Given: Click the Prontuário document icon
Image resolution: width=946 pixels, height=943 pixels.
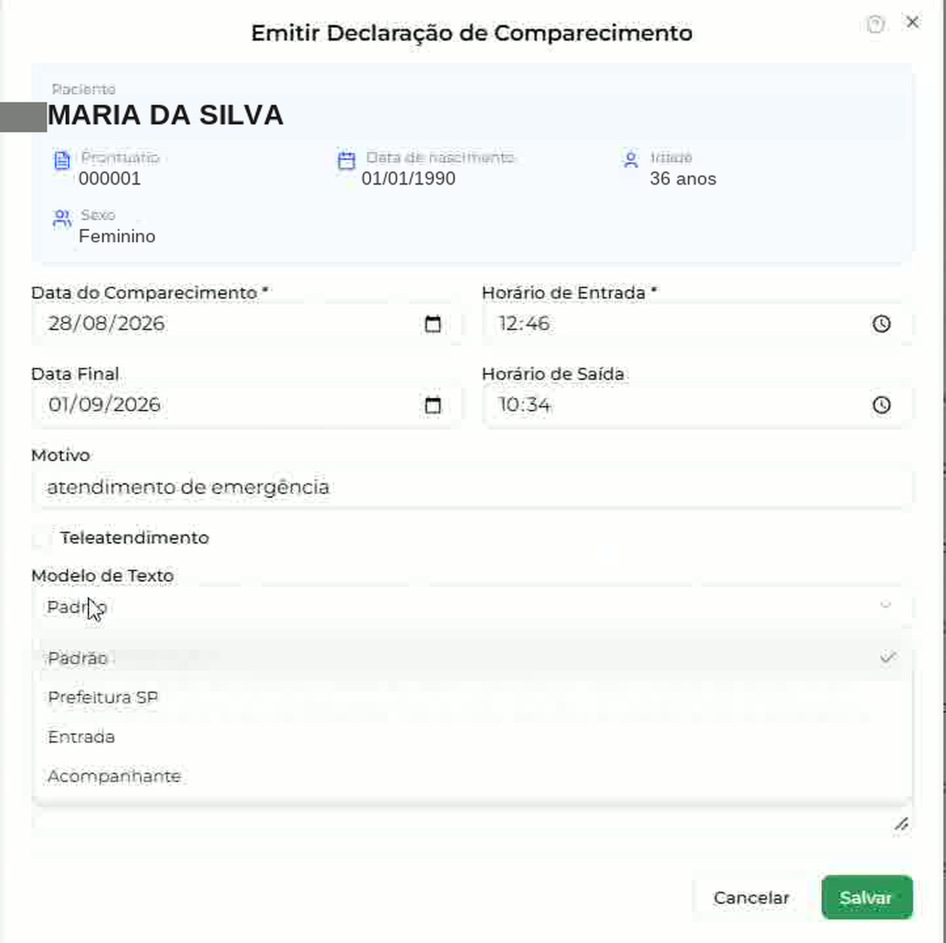Looking at the screenshot, I should click(x=62, y=160).
